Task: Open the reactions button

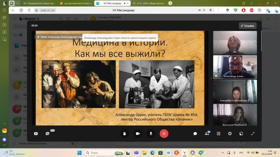Action: point(48,134)
